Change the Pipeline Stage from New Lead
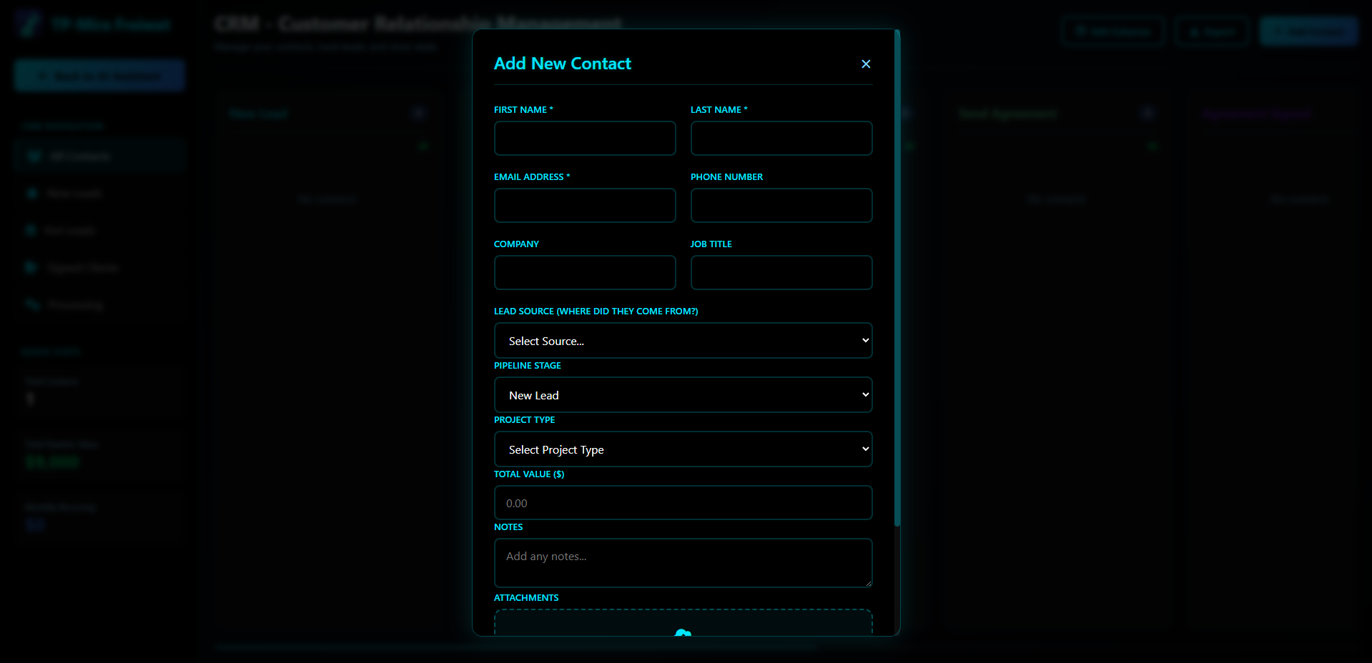Screen dimensions: 1372x663 pyautogui.click(x=683, y=395)
